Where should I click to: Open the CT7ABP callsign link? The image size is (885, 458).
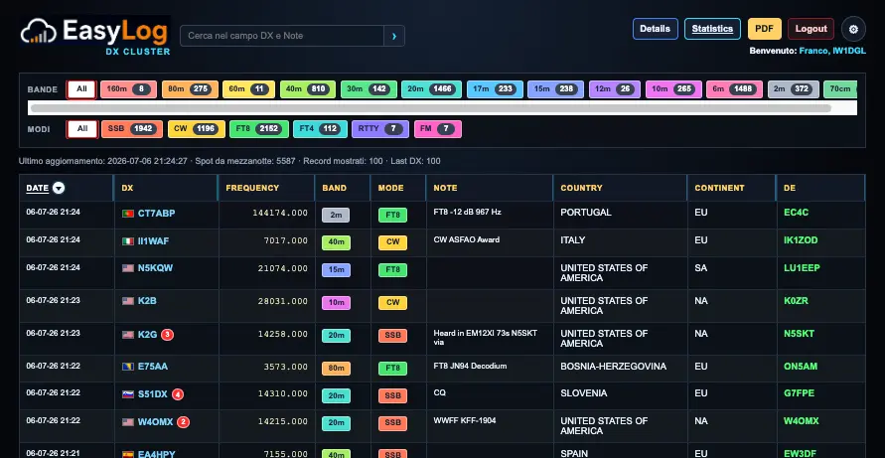coord(156,214)
